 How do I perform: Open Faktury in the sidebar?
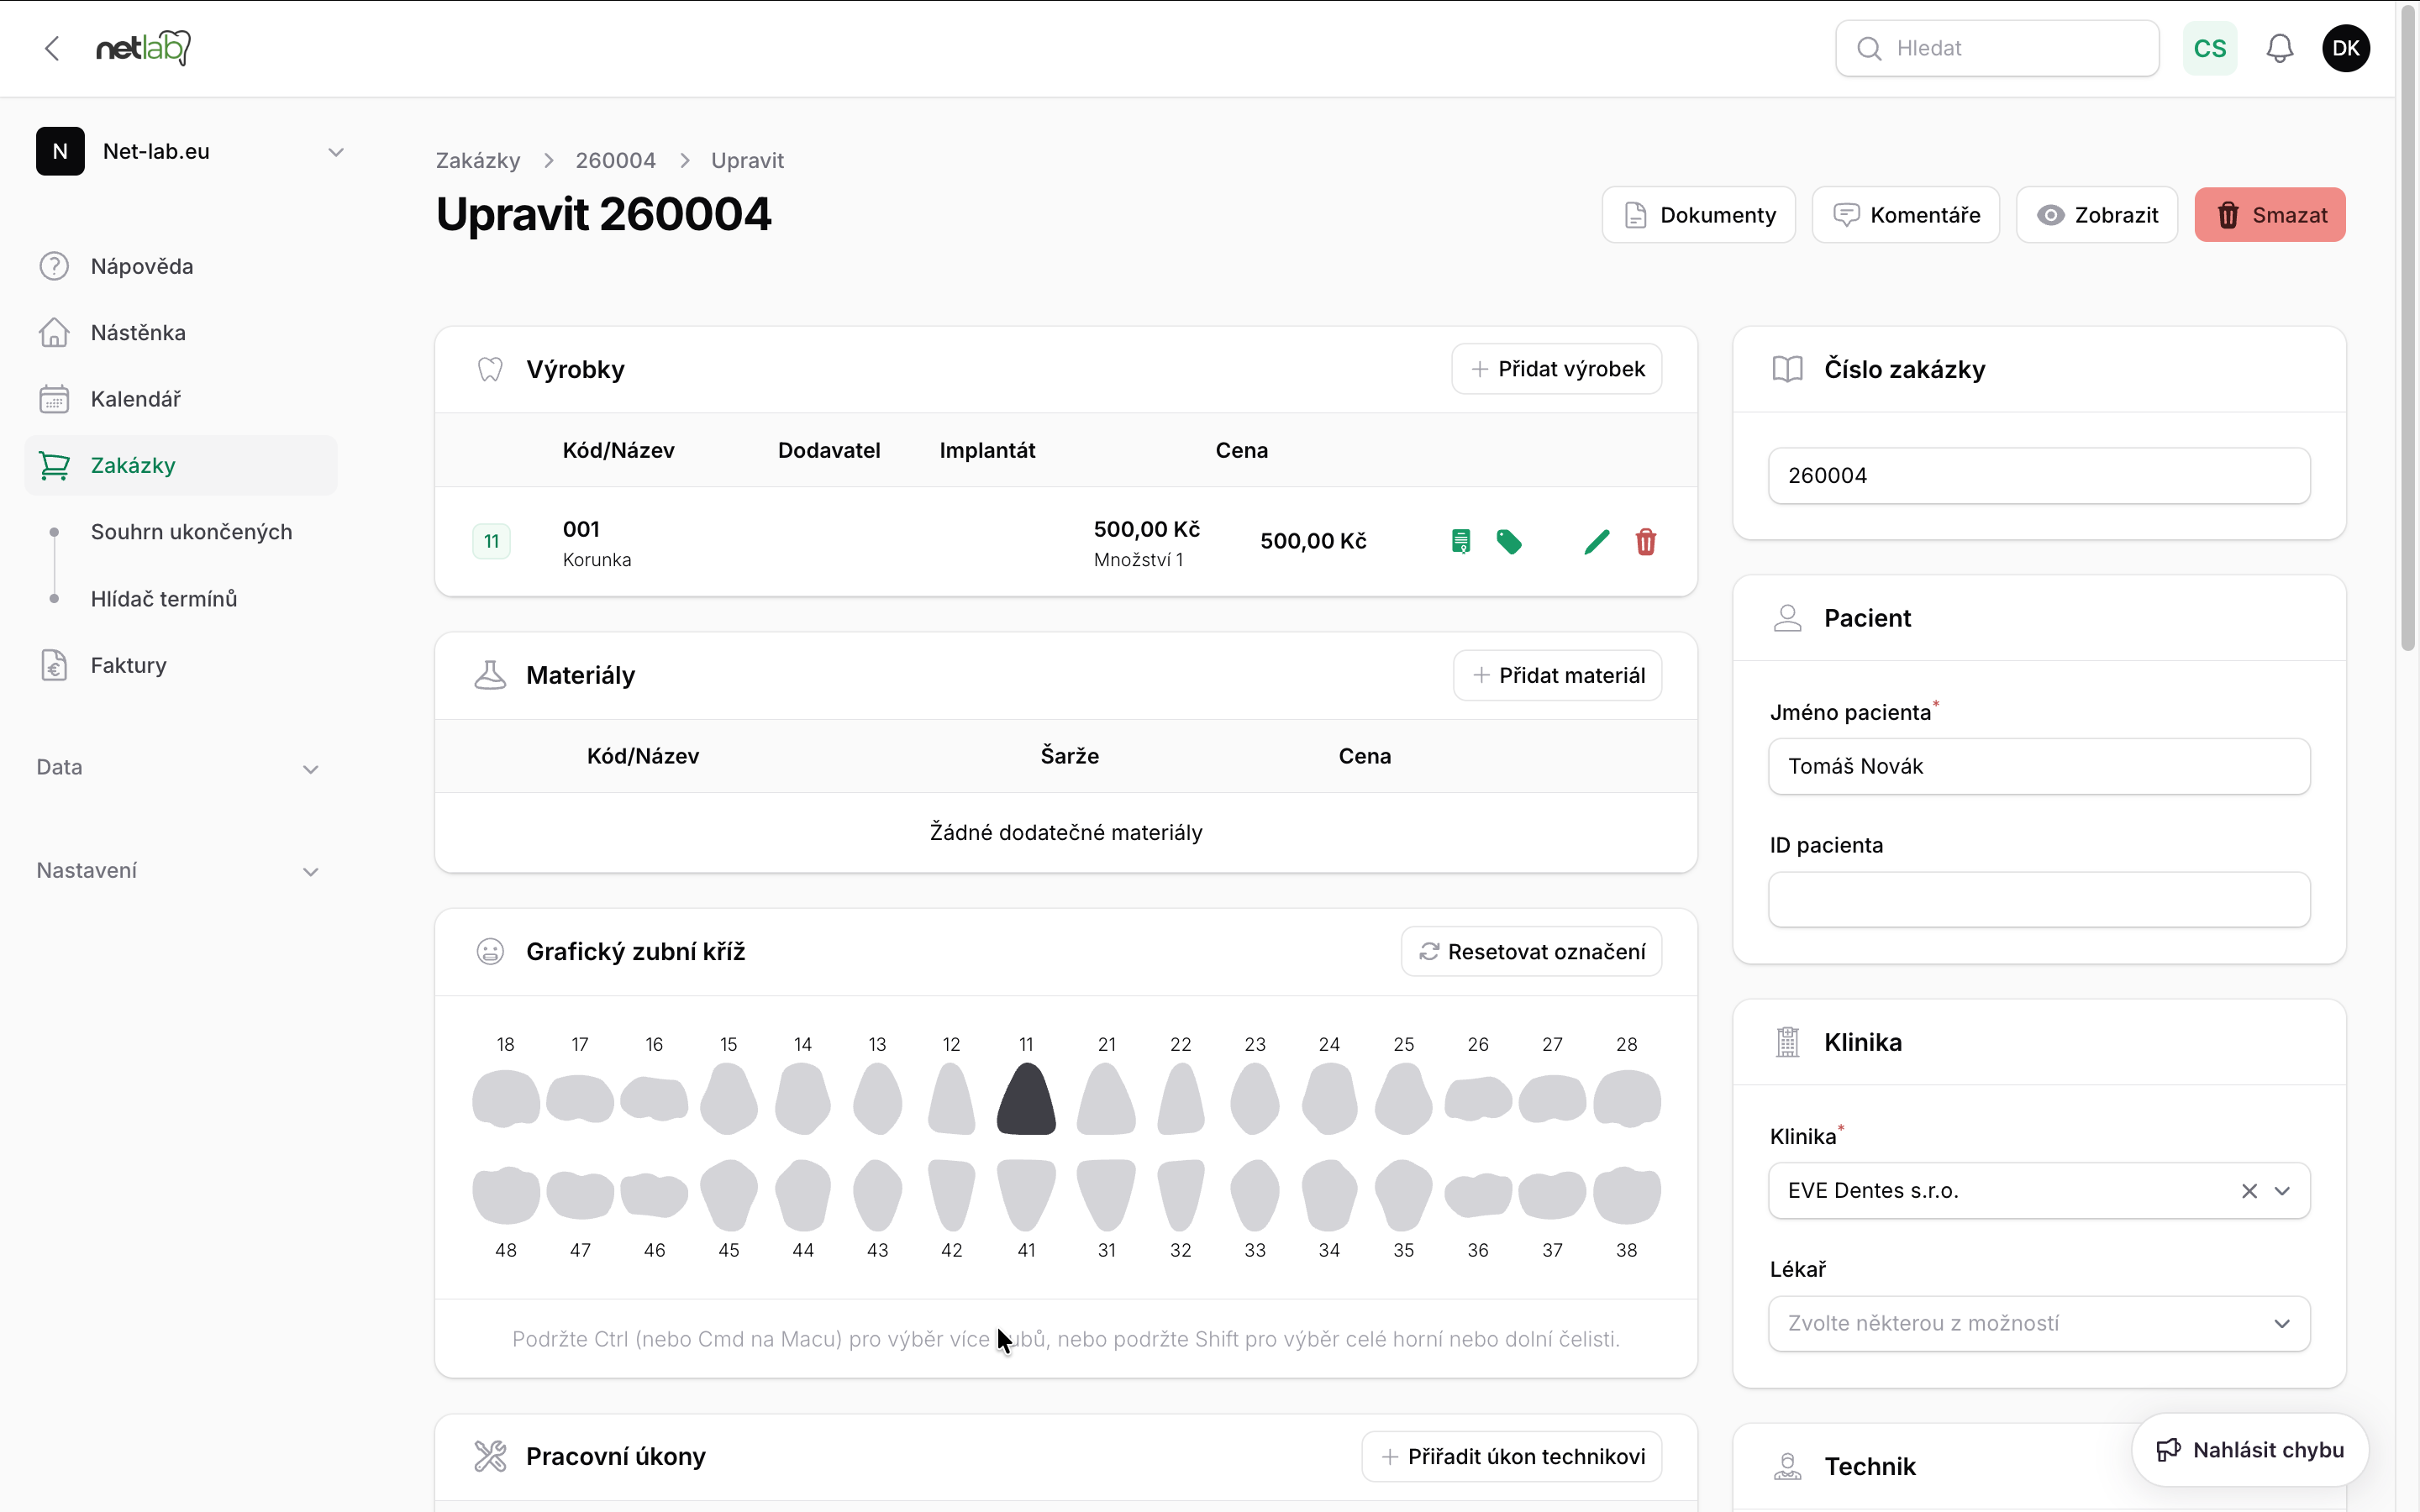[181, 665]
